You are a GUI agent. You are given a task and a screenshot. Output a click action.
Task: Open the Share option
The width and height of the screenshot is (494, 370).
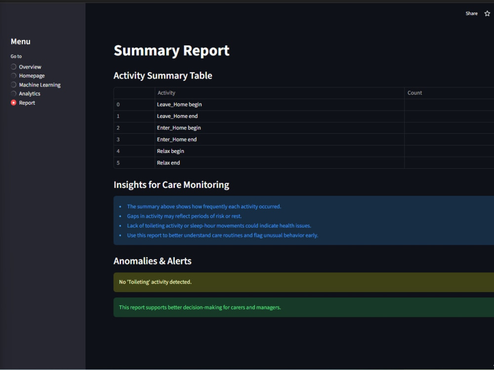pos(471,13)
